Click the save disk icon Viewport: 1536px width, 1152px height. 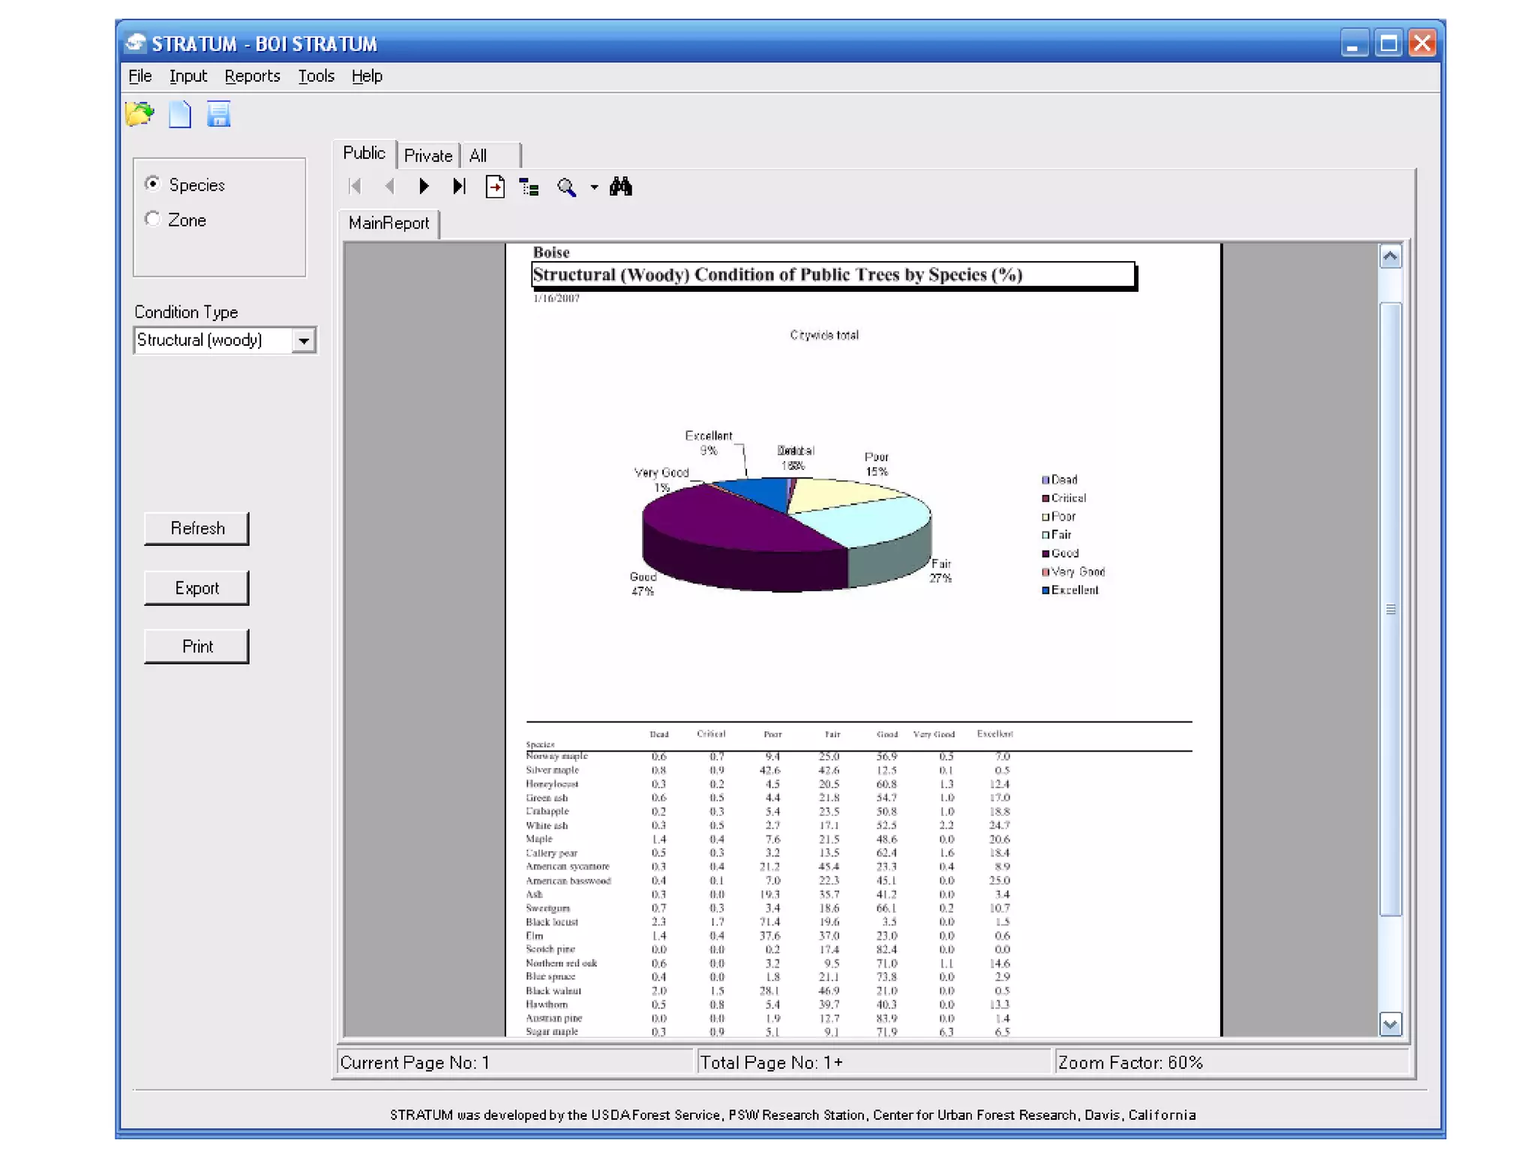(218, 114)
